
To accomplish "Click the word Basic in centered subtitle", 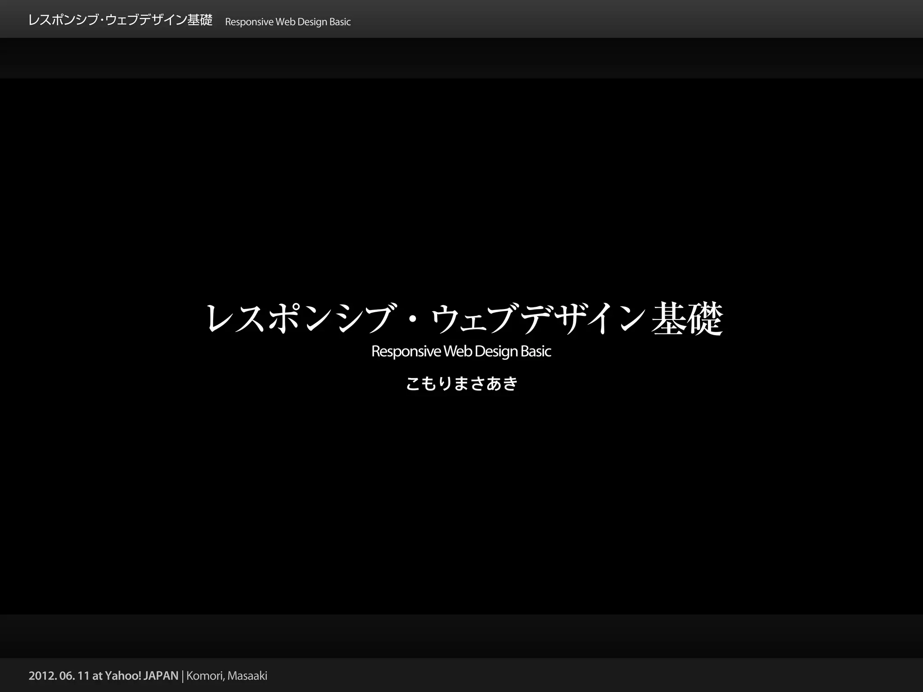I will pyautogui.click(x=536, y=351).
